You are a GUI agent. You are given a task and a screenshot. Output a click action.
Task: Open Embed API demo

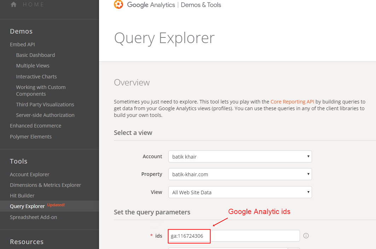(x=22, y=44)
